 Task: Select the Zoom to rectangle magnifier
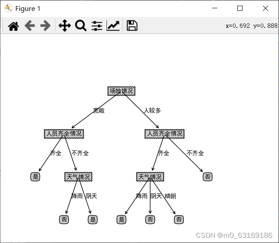[81, 26]
